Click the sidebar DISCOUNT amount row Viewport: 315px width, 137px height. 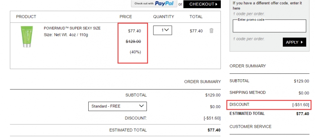269,104
